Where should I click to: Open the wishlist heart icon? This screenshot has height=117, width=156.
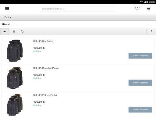click(x=137, y=9)
